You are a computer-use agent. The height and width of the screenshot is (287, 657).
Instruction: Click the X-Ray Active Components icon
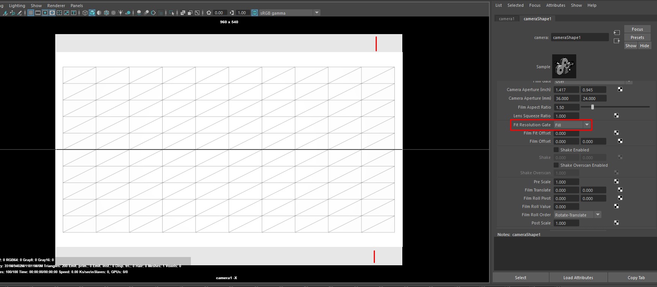tap(190, 13)
